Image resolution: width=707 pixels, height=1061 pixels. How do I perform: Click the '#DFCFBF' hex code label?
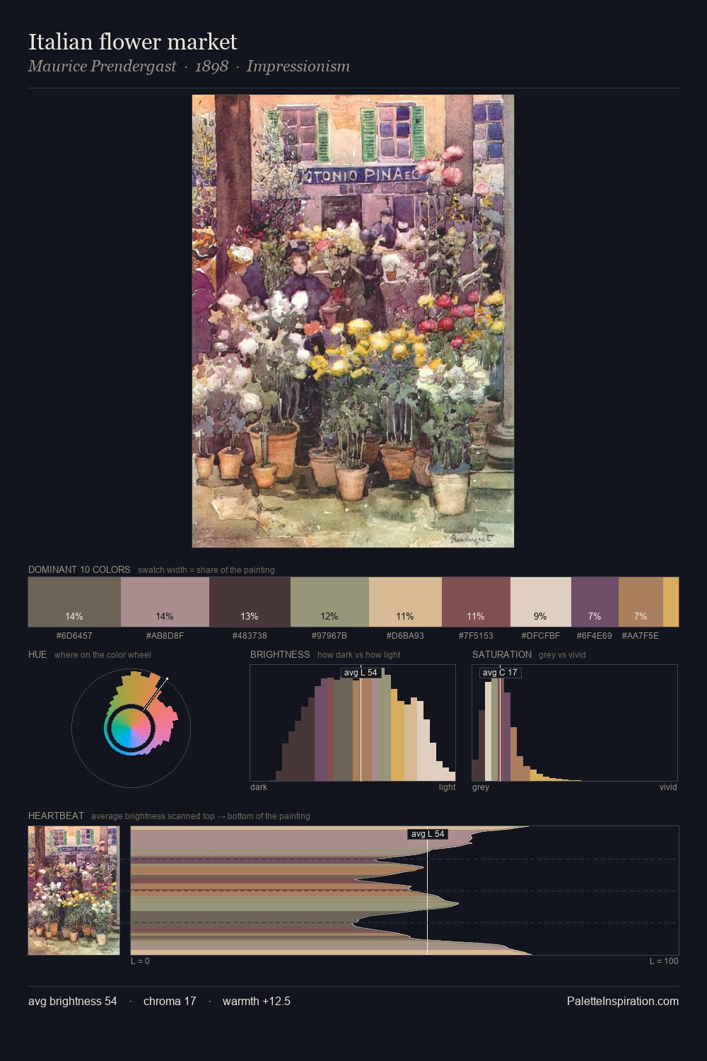[x=541, y=636]
